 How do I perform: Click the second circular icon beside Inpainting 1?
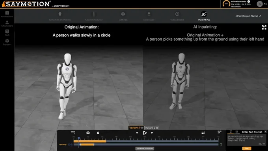point(71,145)
